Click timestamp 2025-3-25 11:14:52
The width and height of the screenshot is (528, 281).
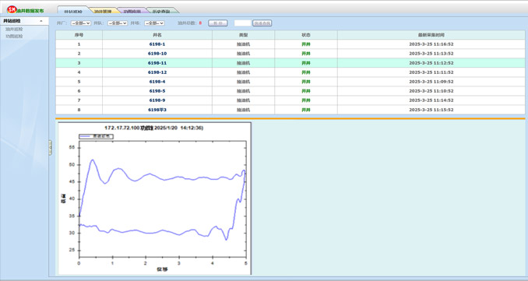(x=431, y=100)
